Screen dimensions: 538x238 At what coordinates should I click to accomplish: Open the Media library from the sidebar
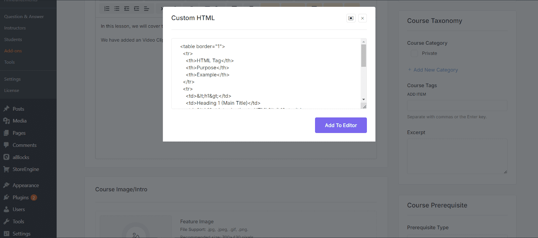point(19,121)
